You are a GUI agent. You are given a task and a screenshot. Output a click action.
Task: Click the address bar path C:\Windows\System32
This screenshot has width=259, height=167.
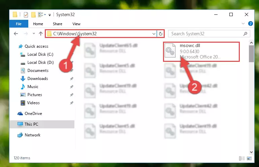pyautogui.click(x=75, y=34)
